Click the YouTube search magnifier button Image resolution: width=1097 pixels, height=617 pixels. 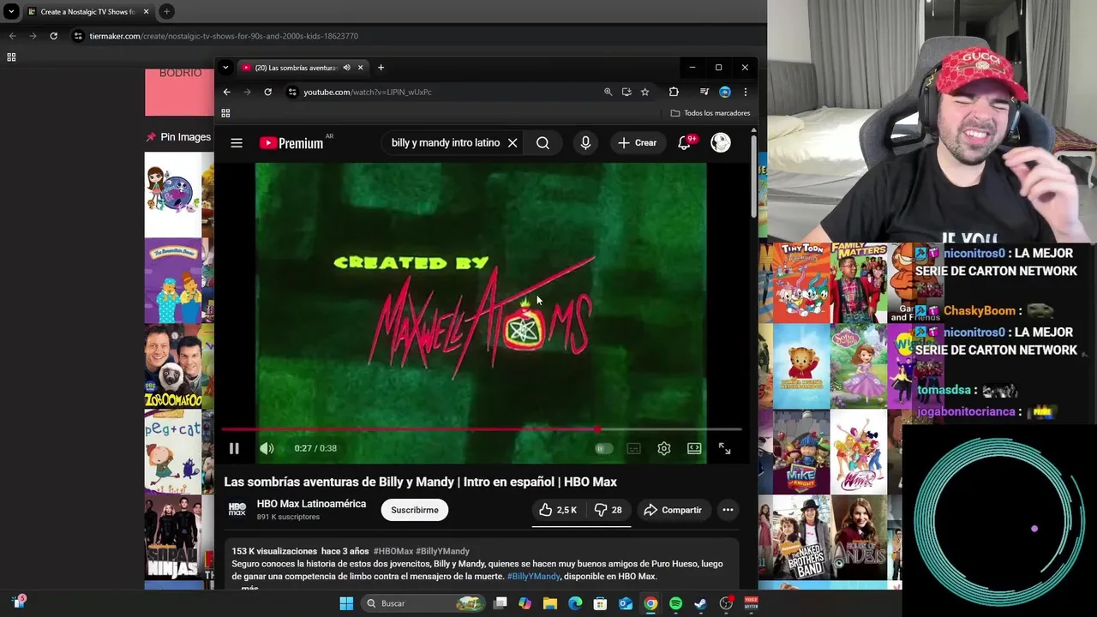pos(543,143)
